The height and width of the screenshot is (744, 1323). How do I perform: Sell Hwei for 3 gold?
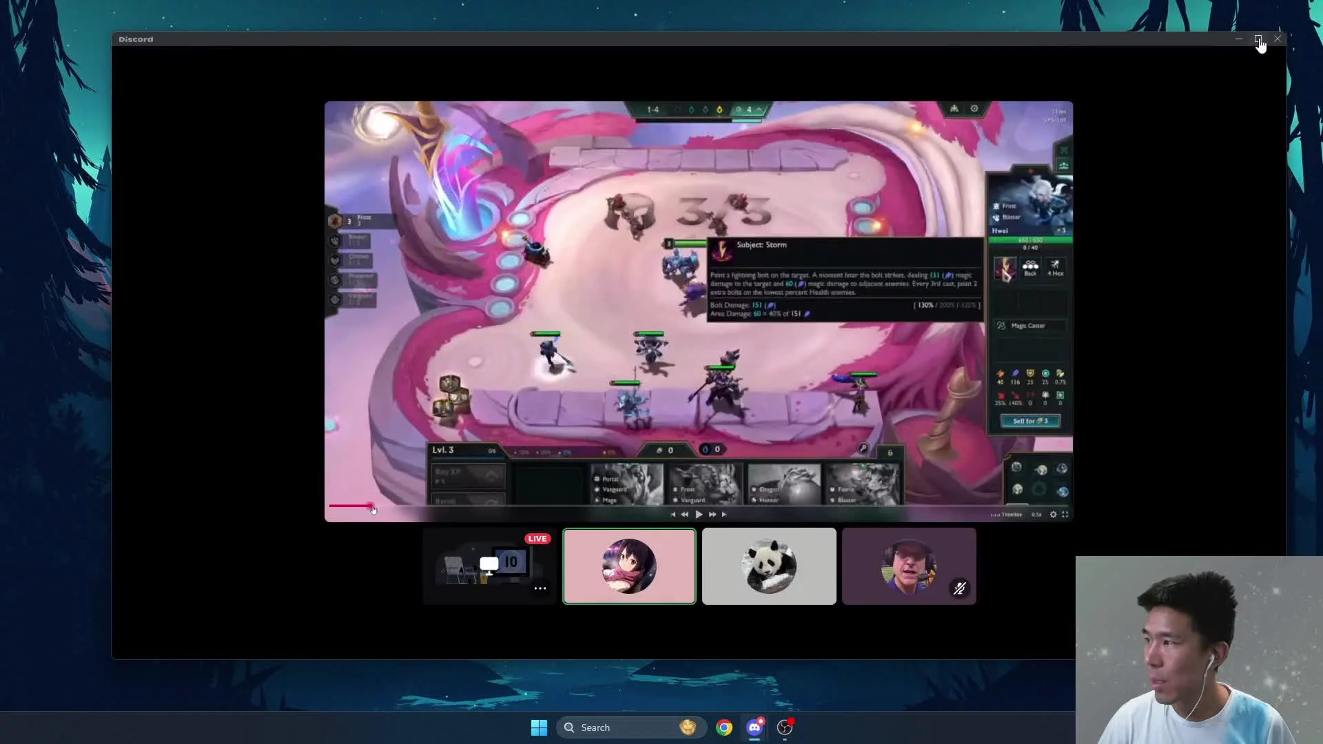coord(1030,421)
